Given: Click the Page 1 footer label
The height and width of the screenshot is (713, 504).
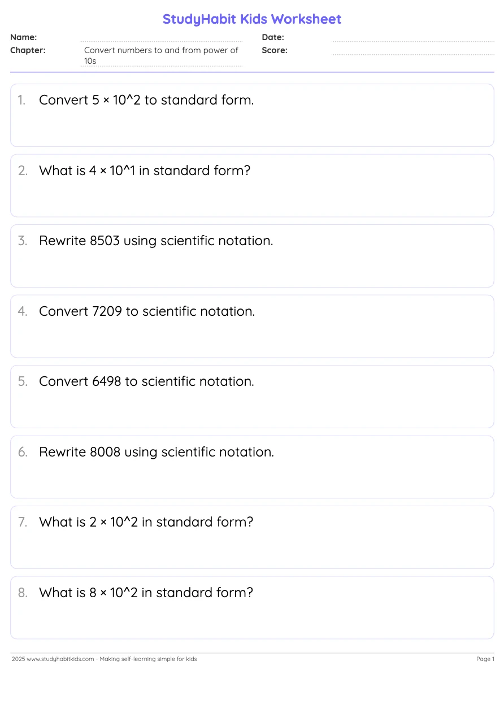Looking at the screenshot, I should tap(485, 659).
